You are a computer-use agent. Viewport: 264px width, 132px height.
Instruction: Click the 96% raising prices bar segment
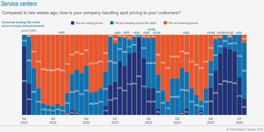[139, 76]
